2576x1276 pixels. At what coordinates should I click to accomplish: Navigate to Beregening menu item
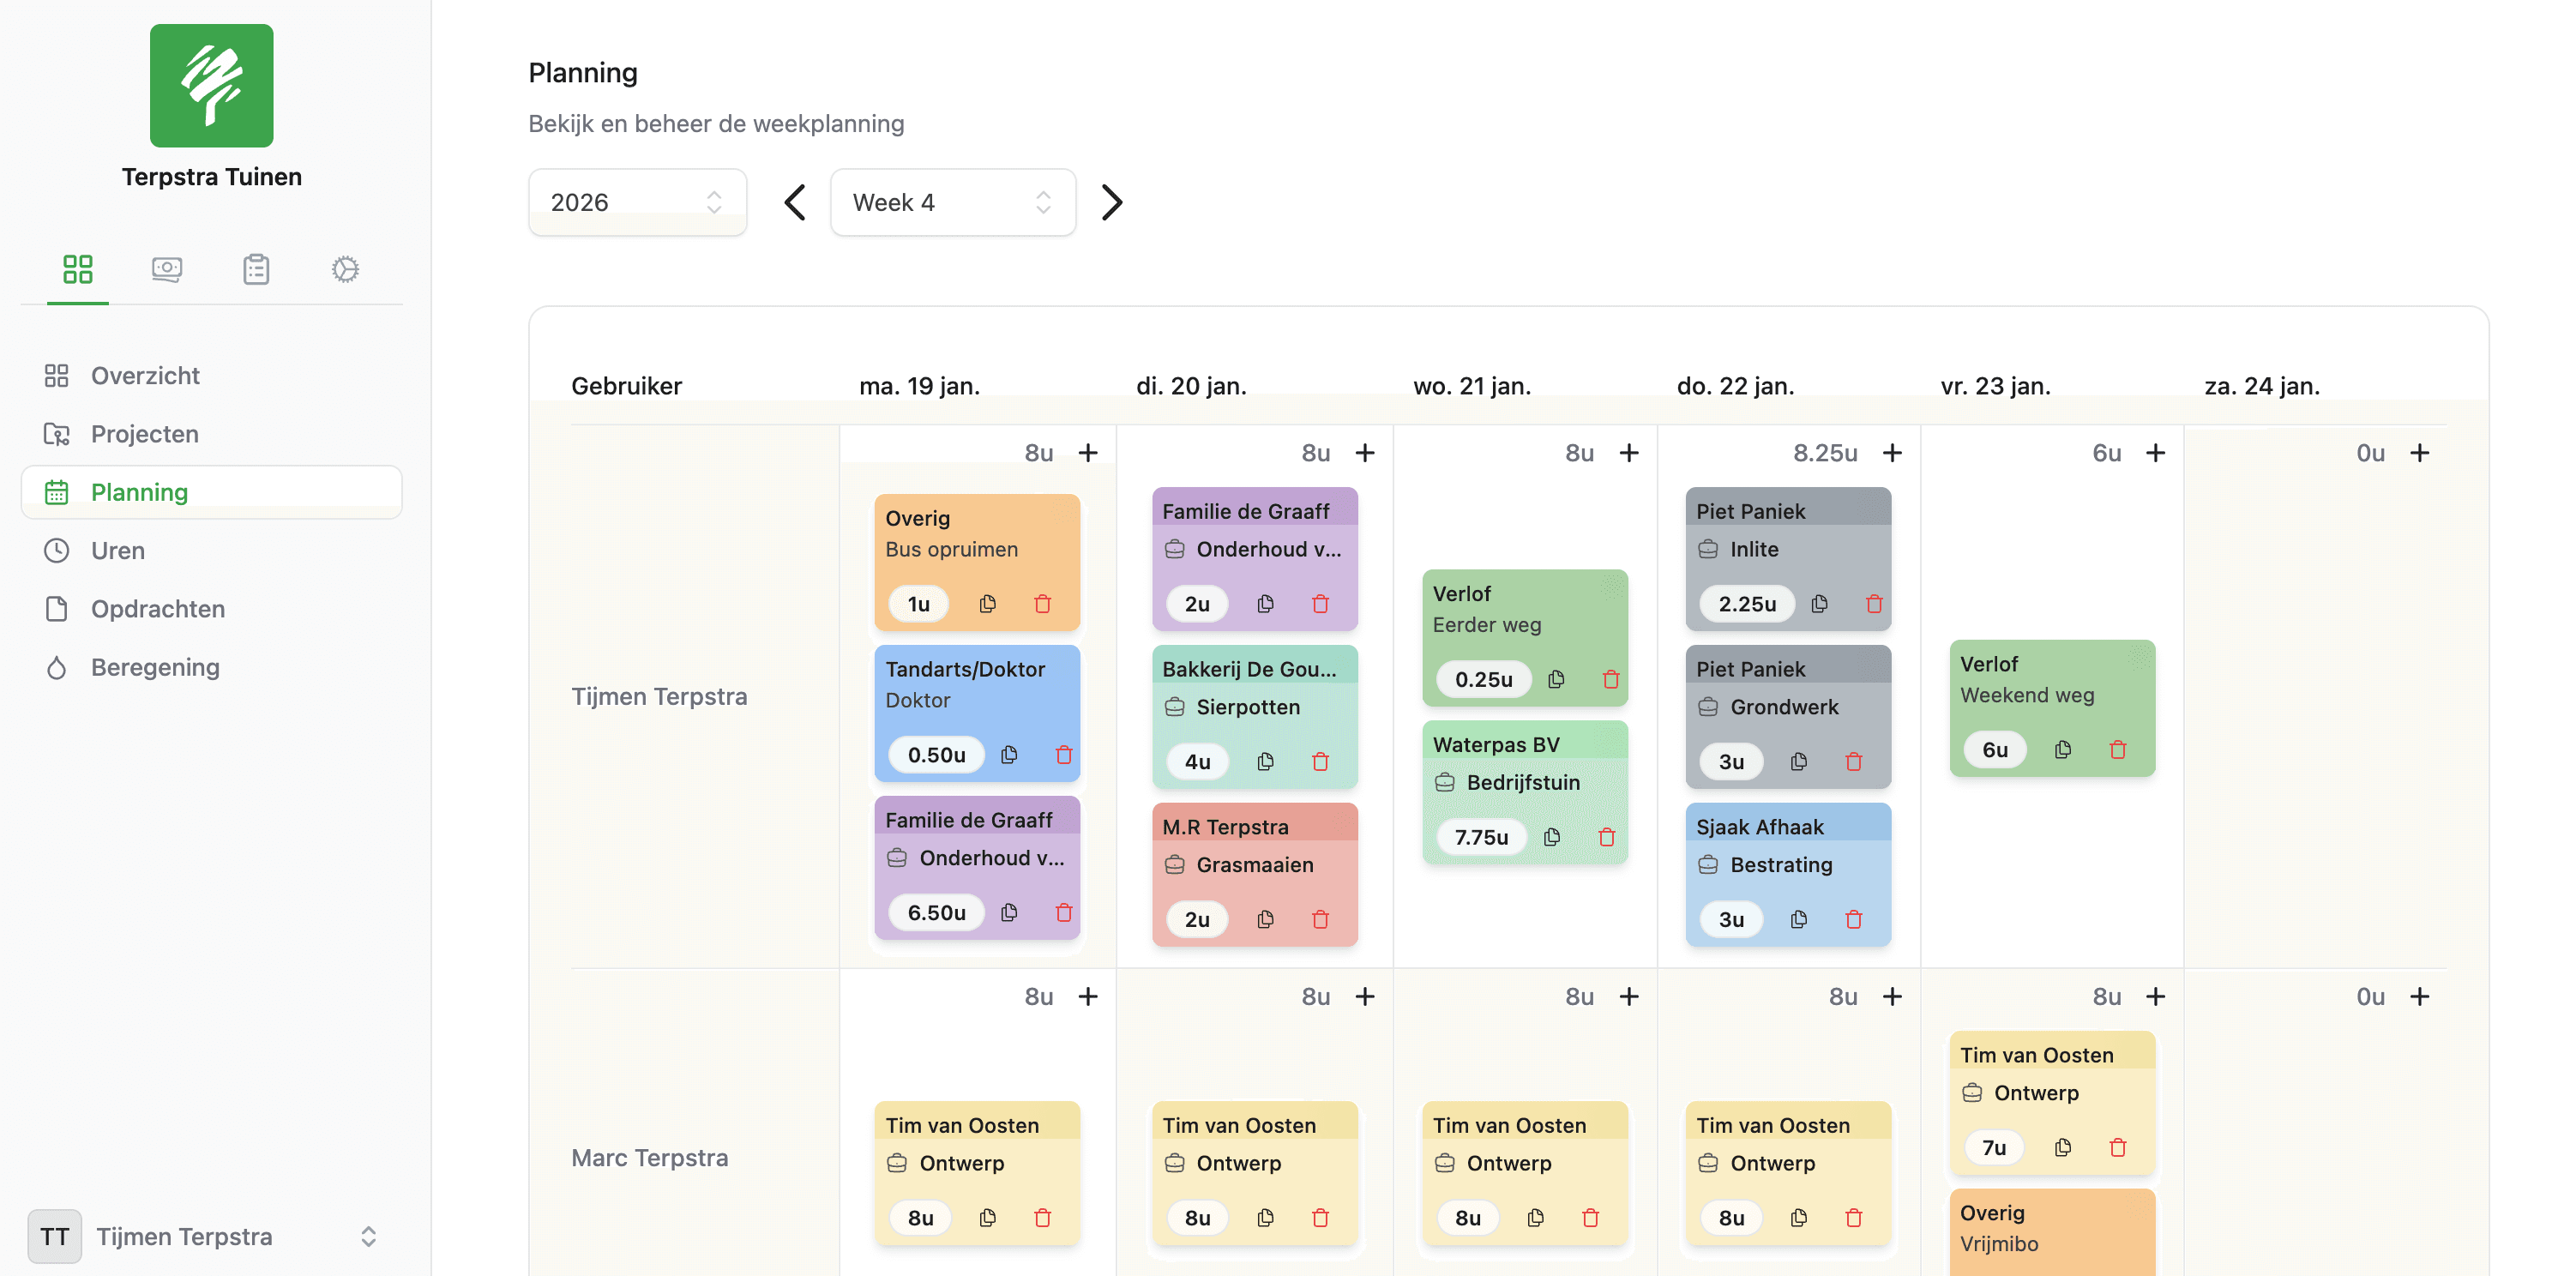(x=155, y=667)
